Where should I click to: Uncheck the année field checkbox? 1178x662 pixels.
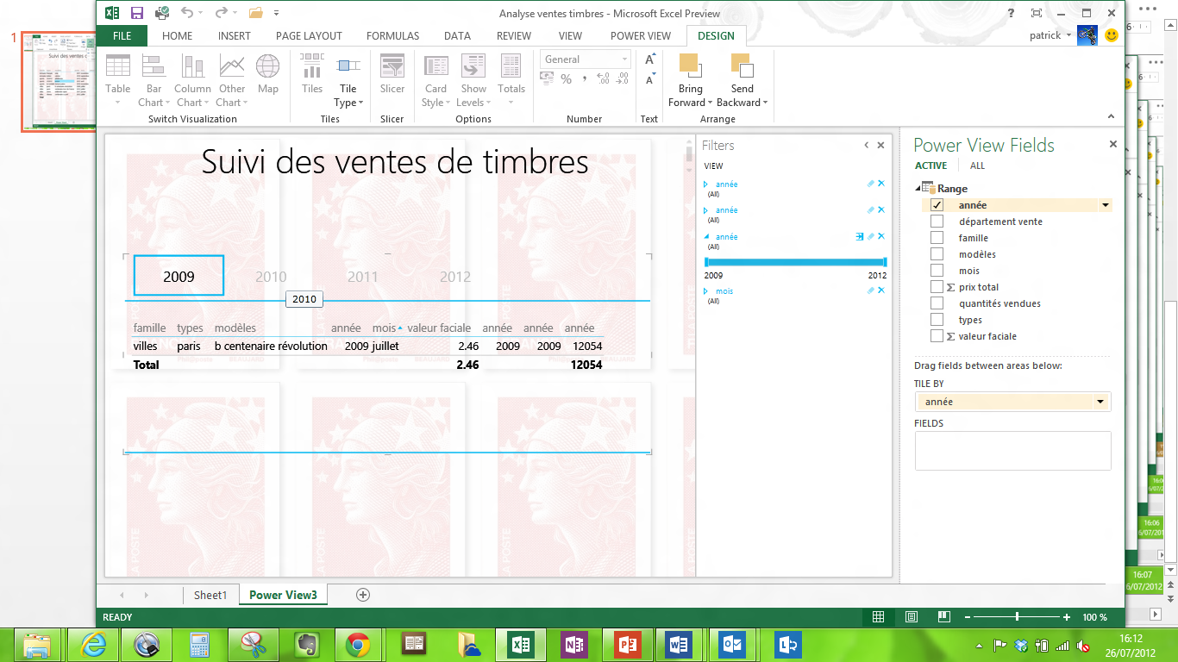coord(937,205)
